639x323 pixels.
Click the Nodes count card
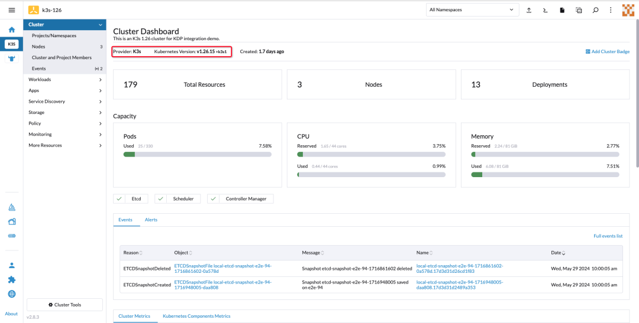tap(371, 84)
